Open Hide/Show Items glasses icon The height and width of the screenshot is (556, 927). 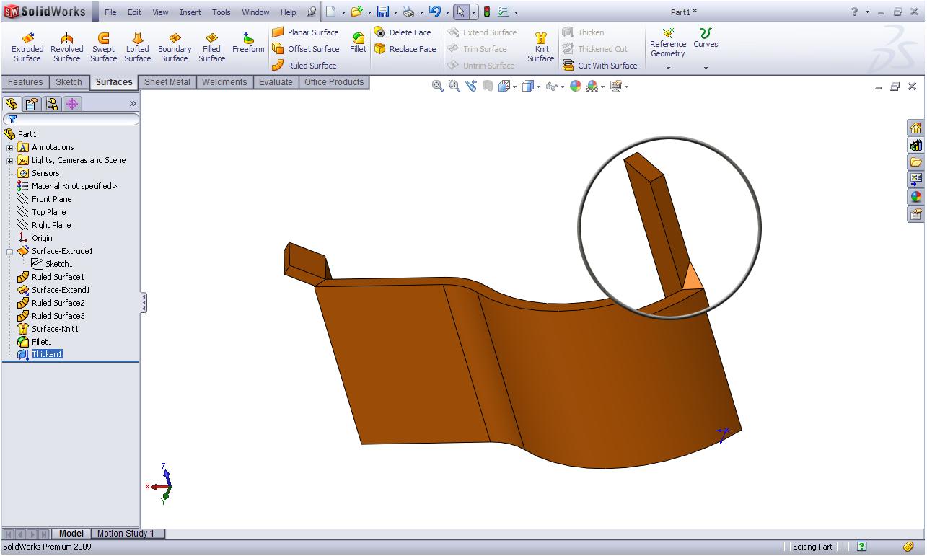tap(552, 87)
